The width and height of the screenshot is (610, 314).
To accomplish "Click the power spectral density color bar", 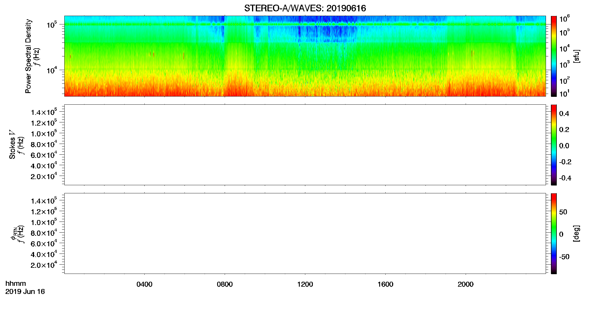I will [554, 56].
